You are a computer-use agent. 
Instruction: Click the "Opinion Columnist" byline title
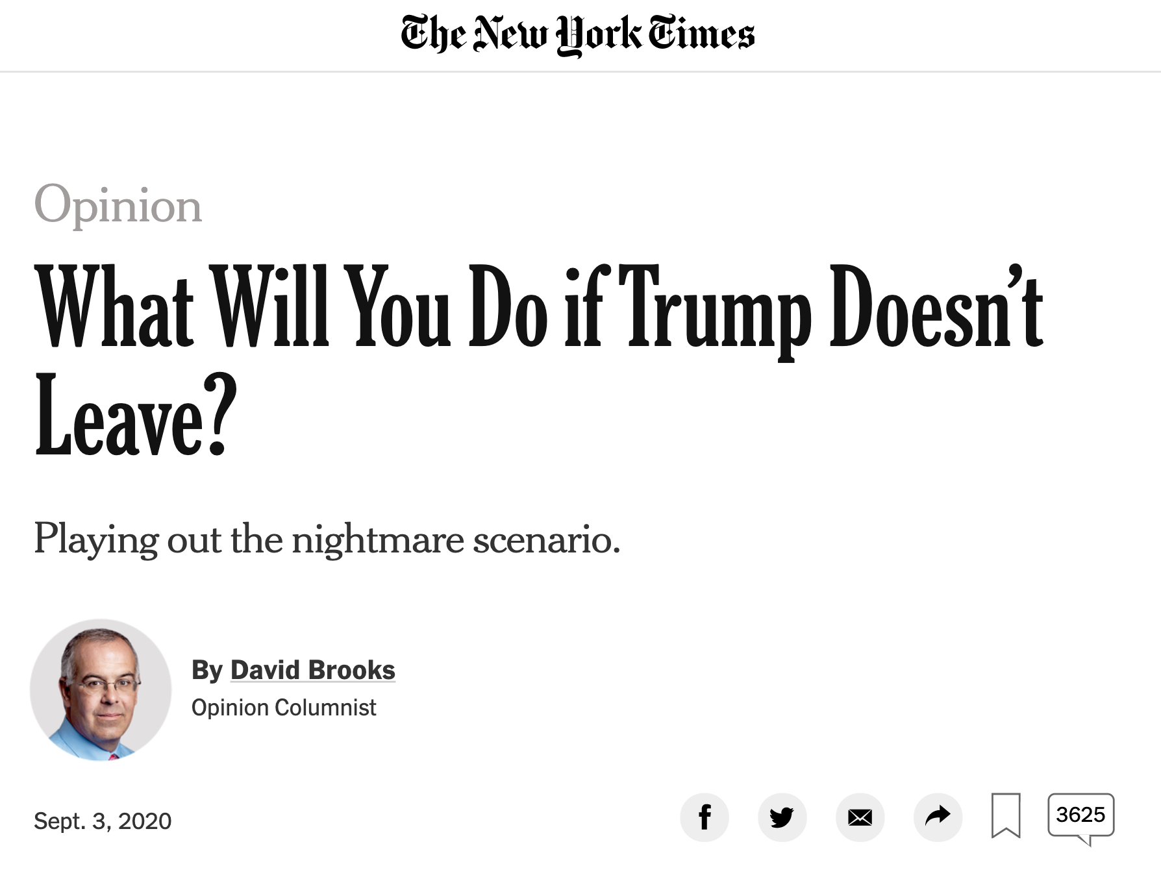[284, 707]
